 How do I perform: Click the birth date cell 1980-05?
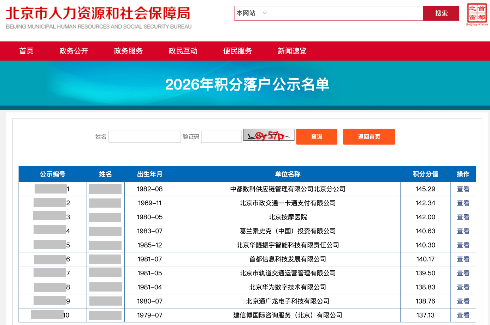click(150, 217)
